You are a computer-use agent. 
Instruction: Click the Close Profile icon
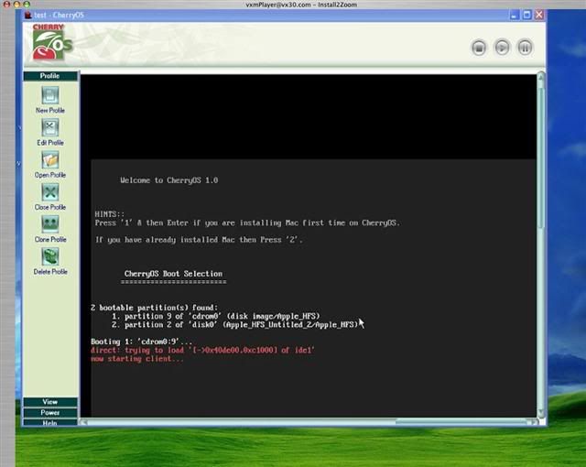(50, 192)
